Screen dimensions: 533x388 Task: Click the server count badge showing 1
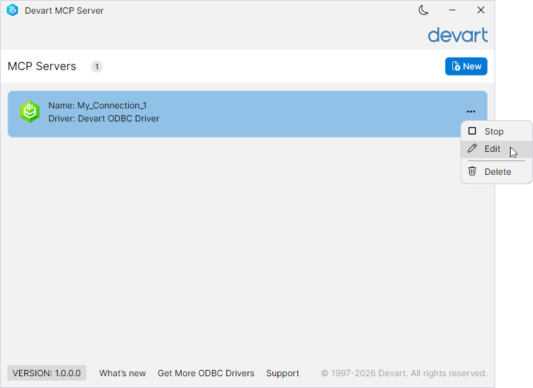[x=97, y=66]
